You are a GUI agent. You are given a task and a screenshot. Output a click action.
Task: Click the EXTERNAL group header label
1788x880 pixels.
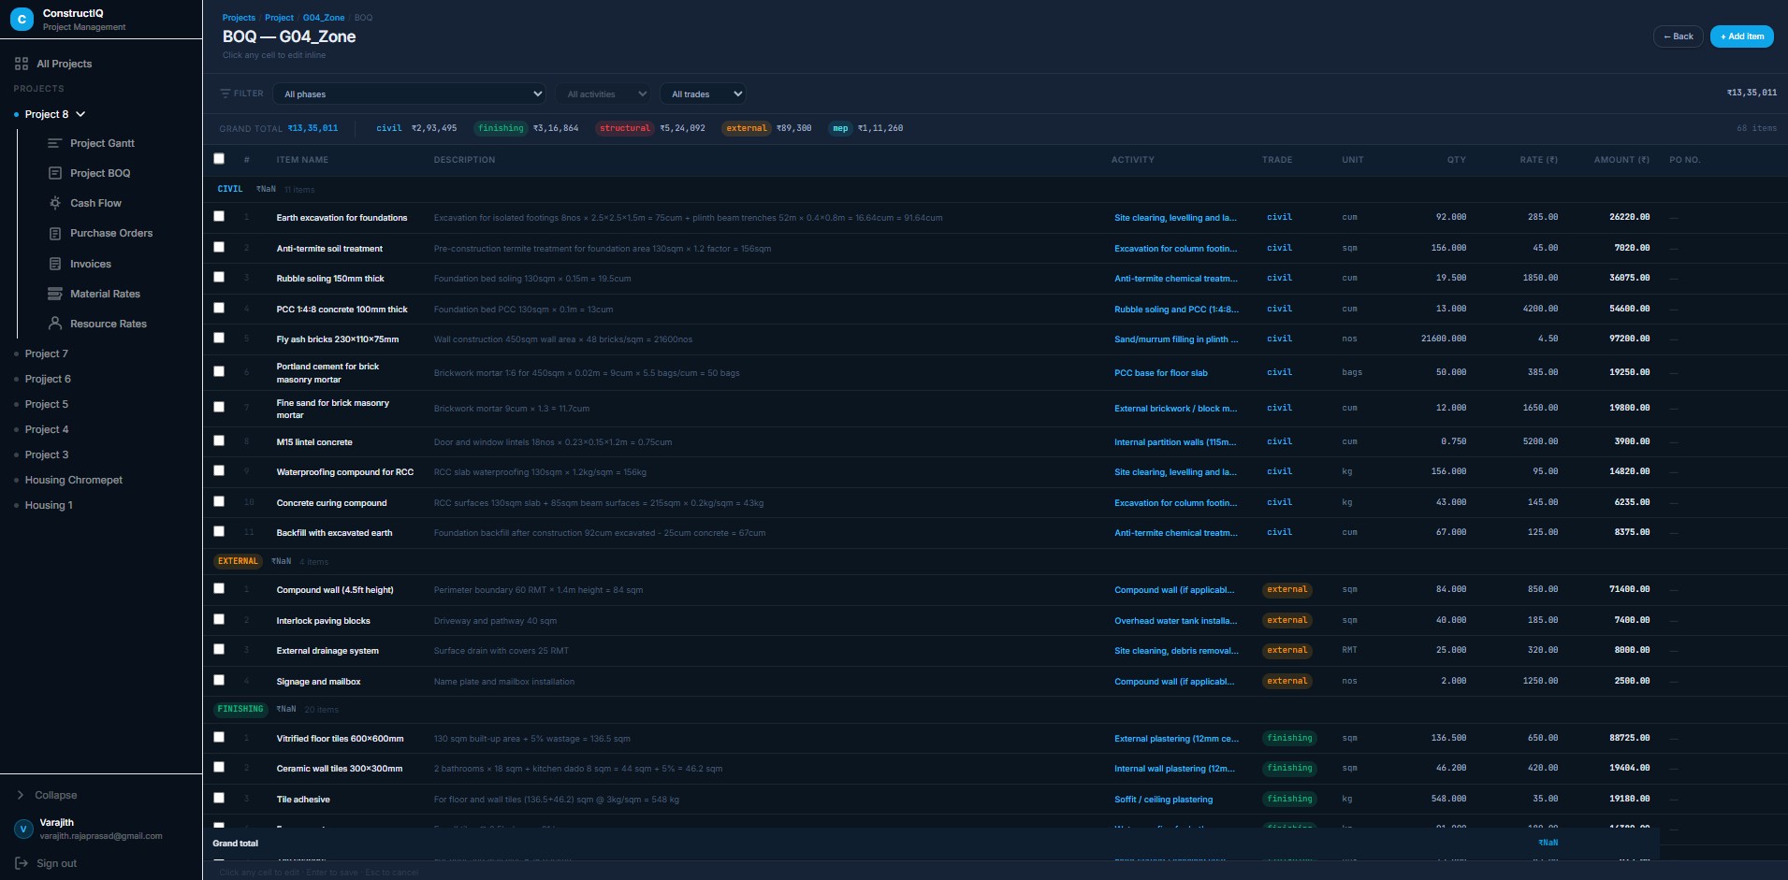click(238, 561)
